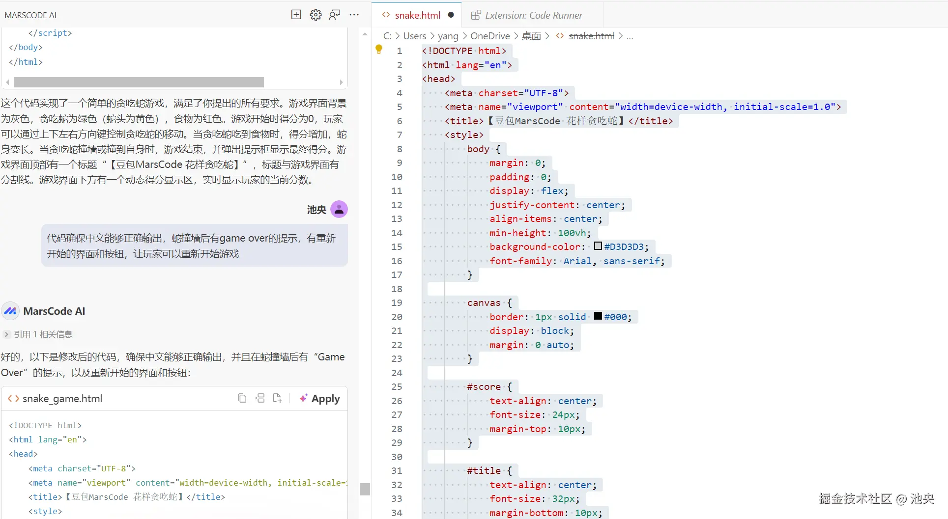
Task: Switch to the snake.html editor tab
Action: coord(418,15)
